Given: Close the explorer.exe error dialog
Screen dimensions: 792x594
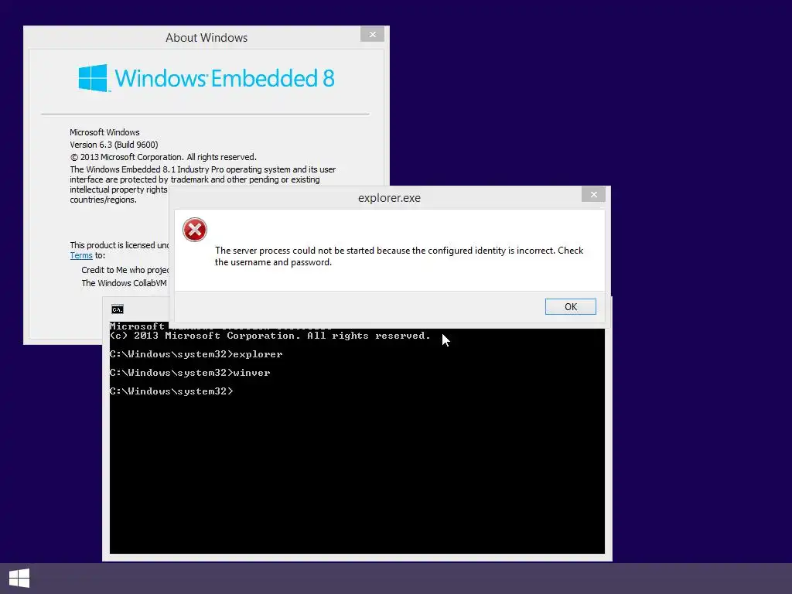Looking at the screenshot, I should click(x=593, y=194).
